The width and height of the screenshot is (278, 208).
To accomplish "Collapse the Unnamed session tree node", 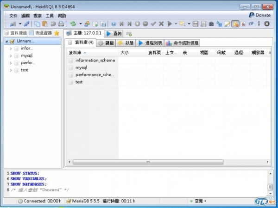I will [6, 42].
